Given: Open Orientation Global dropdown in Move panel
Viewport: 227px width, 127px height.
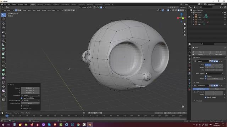Looking at the screenshot, I should point(30,96).
